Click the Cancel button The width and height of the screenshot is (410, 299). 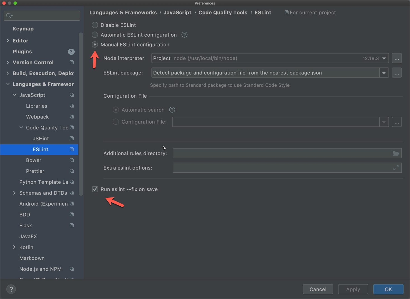(x=318, y=290)
